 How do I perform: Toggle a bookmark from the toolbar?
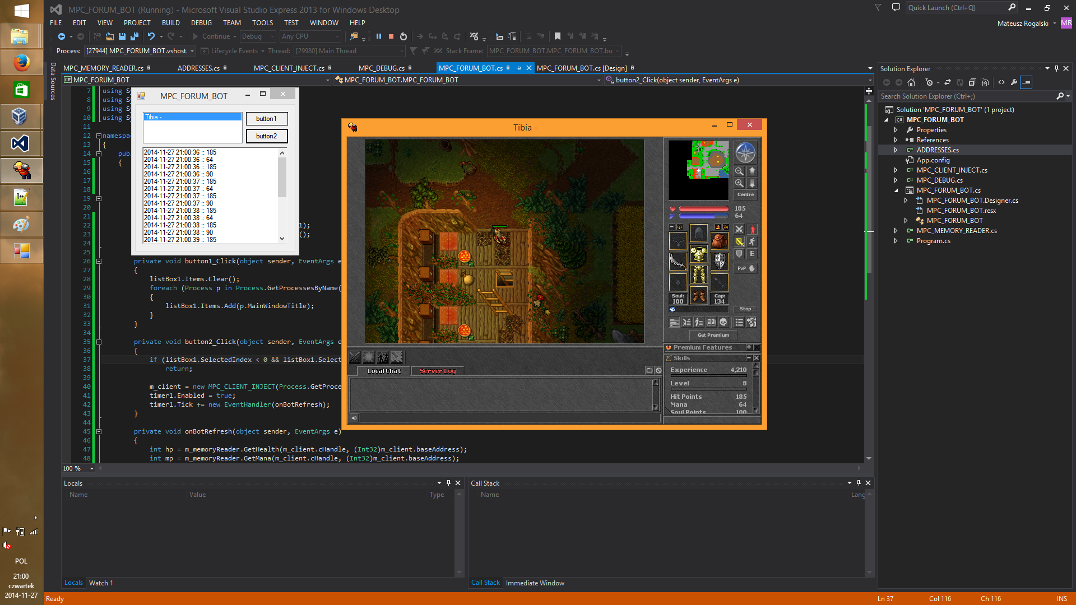coord(558,36)
